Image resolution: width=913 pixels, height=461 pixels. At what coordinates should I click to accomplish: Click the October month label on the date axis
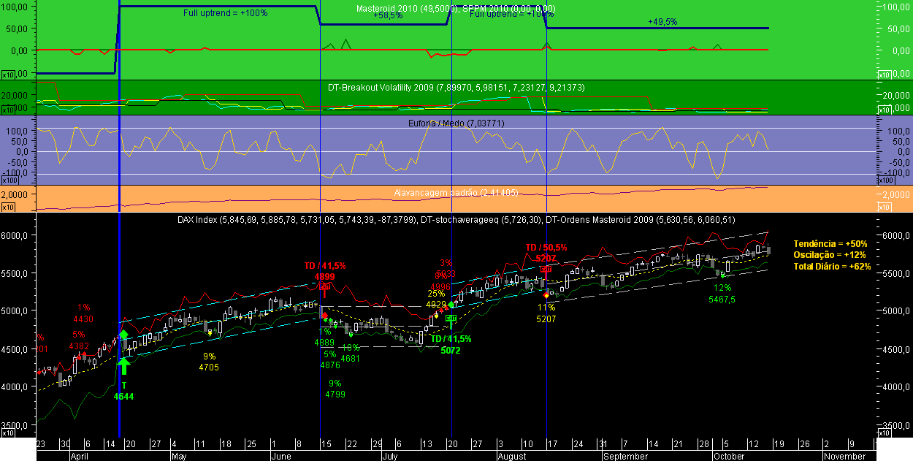[x=730, y=456]
